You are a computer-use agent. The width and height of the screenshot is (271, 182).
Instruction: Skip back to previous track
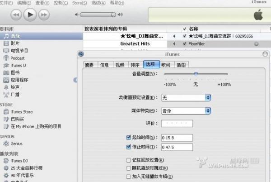[16, 15]
